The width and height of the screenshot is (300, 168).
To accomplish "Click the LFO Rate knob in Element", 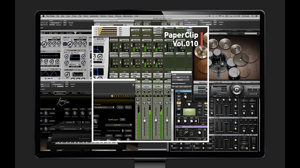I will click(x=199, y=133).
